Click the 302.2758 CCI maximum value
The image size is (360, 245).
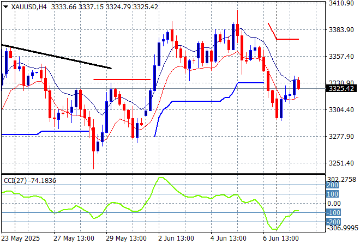click(x=341, y=179)
